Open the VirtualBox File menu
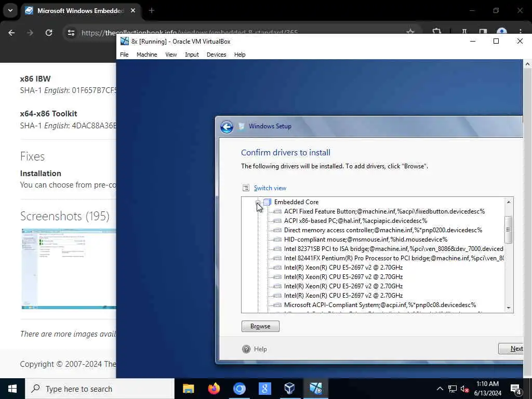 pos(124,55)
